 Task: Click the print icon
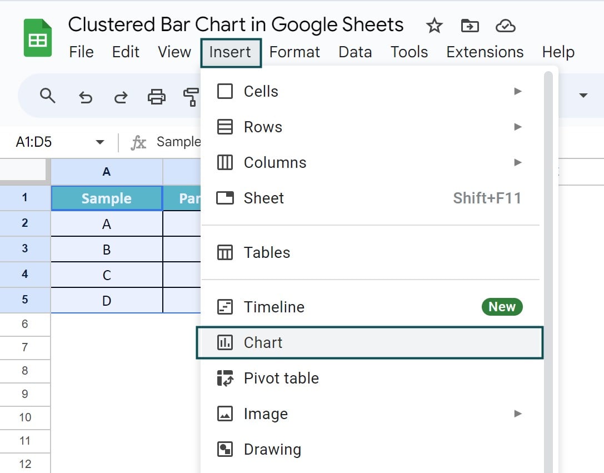coord(156,97)
